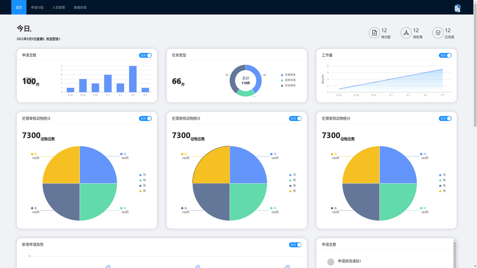The height and width of the screenshot is (268, 477).
Task: Toggle the 本月 switch in the 申请总数 bar chart card
Action: point(145,55)
